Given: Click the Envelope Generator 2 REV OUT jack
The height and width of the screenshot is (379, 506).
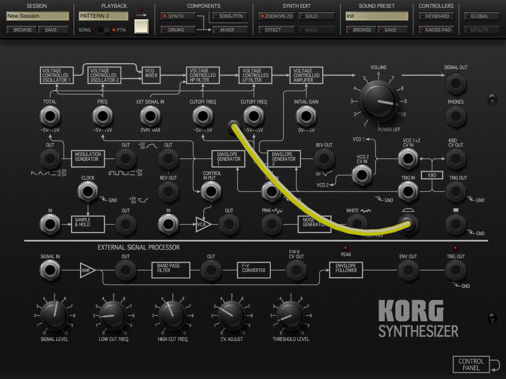Looking at the screenshot, I should click(324, 158).
